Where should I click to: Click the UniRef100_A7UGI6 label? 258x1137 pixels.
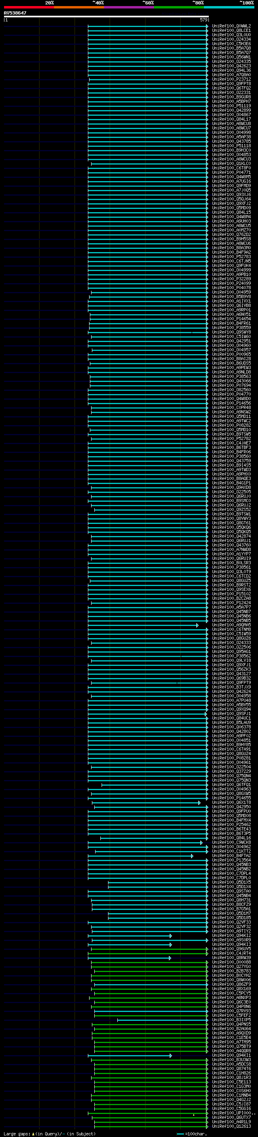pos(231,182)
